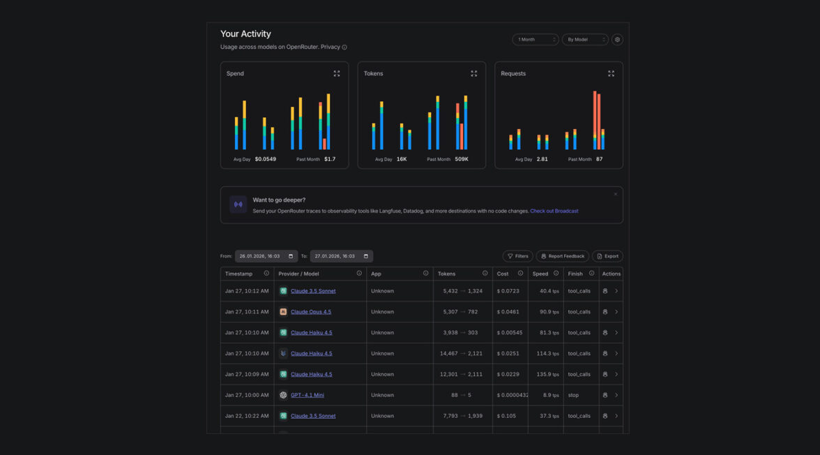
Task: Expand the Spend chart to fullscreen
Action: pyautogui.click(x=337, y=74)
